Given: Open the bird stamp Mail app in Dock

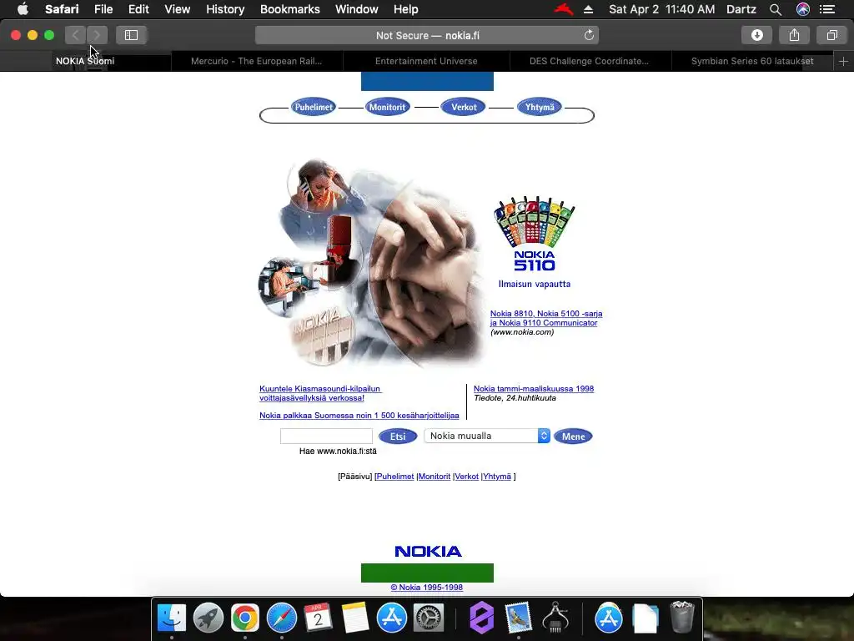Looking at the screenshot, I should point(518,618).
